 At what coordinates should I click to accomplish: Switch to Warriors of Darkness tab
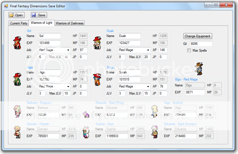(70, 23)
